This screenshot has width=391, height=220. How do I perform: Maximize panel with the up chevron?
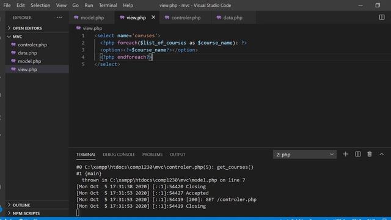point(381,155)
